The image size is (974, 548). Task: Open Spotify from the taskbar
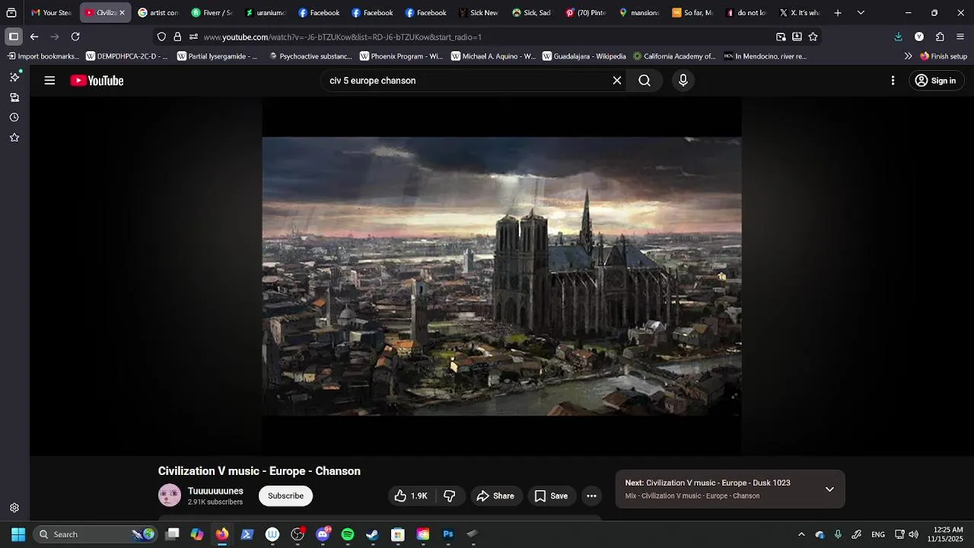[348, 534]
